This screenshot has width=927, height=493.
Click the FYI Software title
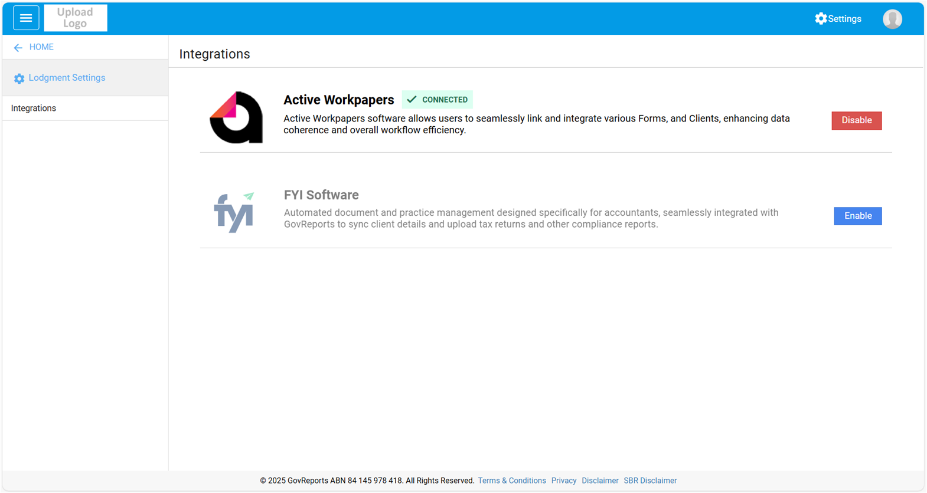321,195
